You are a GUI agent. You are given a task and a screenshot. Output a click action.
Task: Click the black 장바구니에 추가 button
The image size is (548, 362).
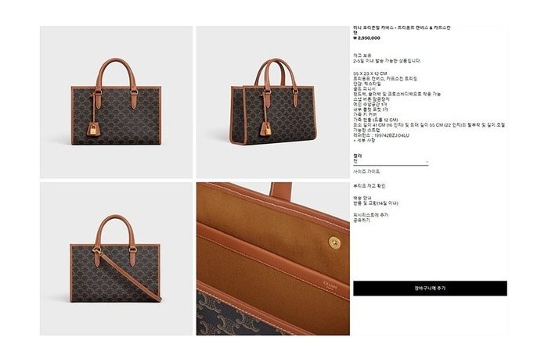(430, 289)
